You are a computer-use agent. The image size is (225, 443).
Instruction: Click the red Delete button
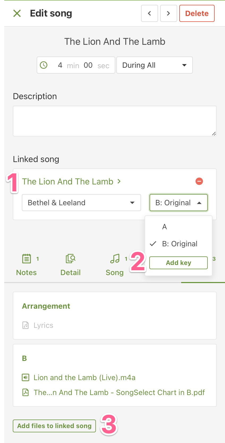197,13
